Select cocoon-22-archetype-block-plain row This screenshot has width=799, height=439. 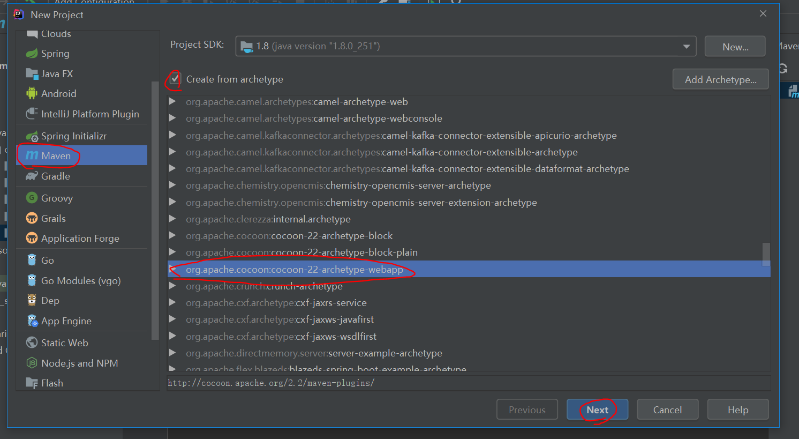click(469, 252)
